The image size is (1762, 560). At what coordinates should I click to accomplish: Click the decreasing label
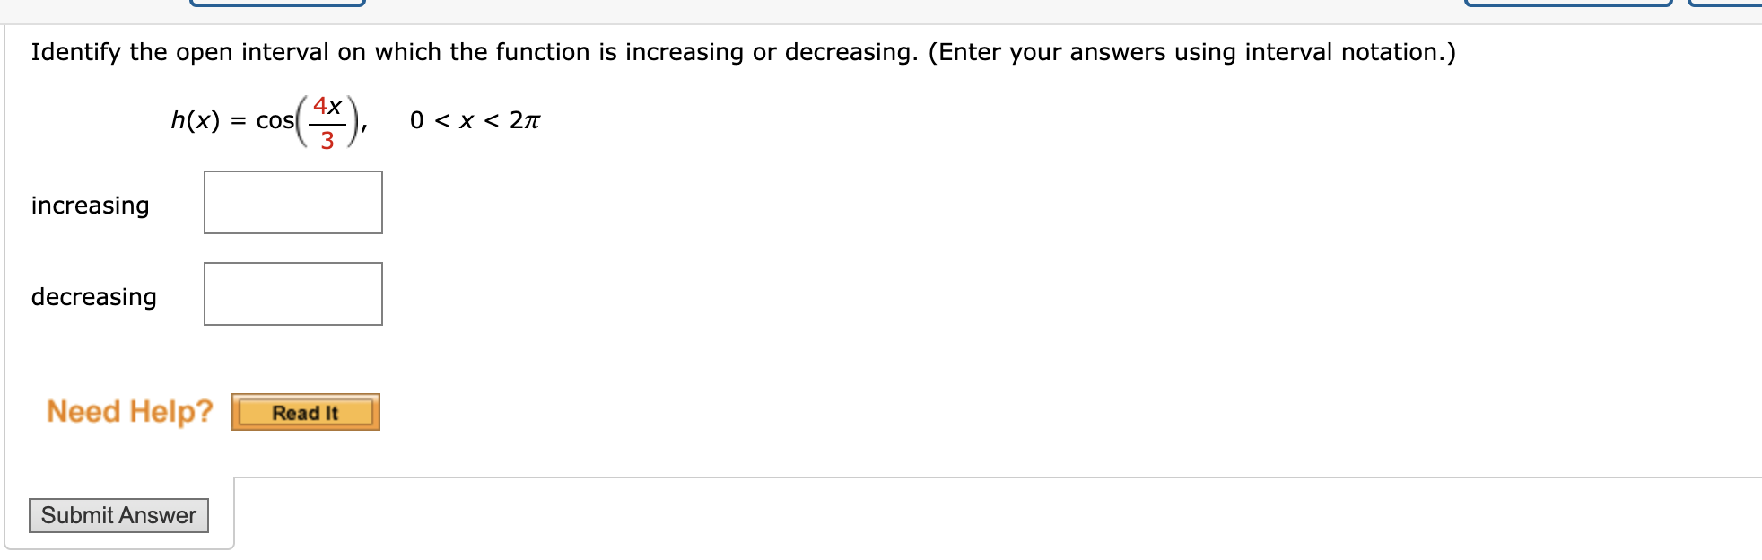(93, 297)
